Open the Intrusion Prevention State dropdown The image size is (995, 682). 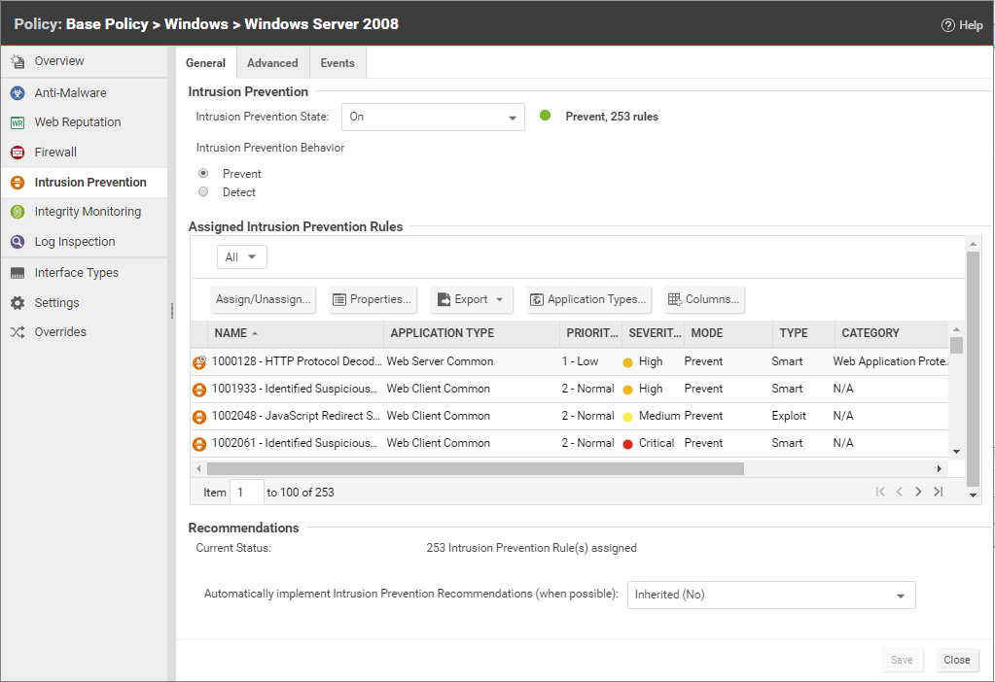click(x=433, y=117)
